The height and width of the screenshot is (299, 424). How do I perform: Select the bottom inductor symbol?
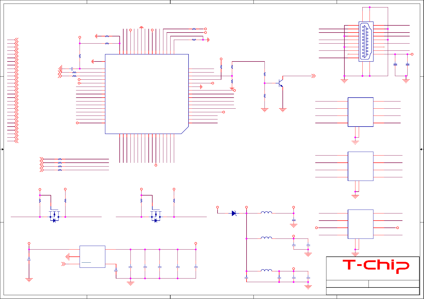(x=267, y=270)
